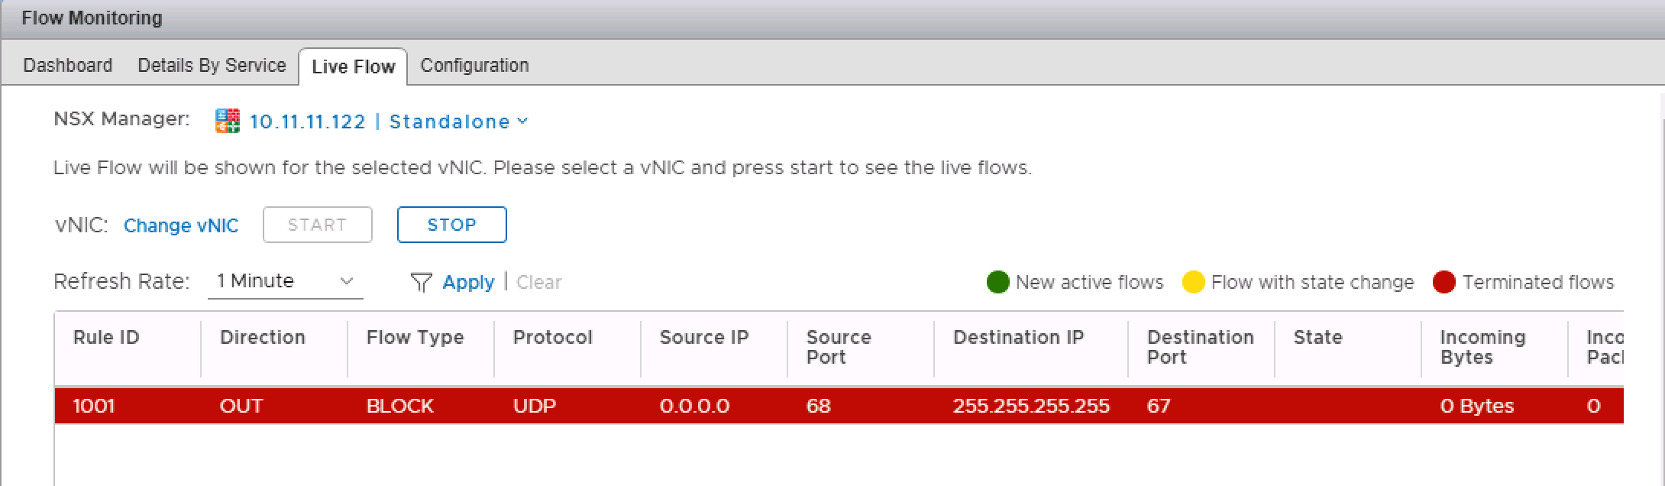
Task: Open the Refresh Rate dropdown
Action: coord(285,281)
